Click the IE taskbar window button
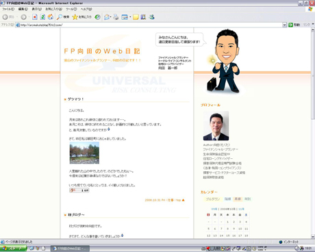The image size is (315, 252). pyautogui.click(x=70, y=249)
